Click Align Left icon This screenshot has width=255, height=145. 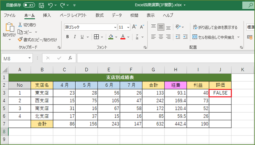[153, 37]
